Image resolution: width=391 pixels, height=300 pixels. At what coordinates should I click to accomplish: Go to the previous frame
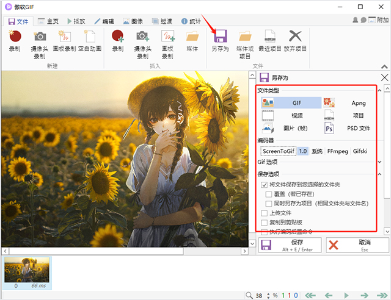[x=329, y=296]
